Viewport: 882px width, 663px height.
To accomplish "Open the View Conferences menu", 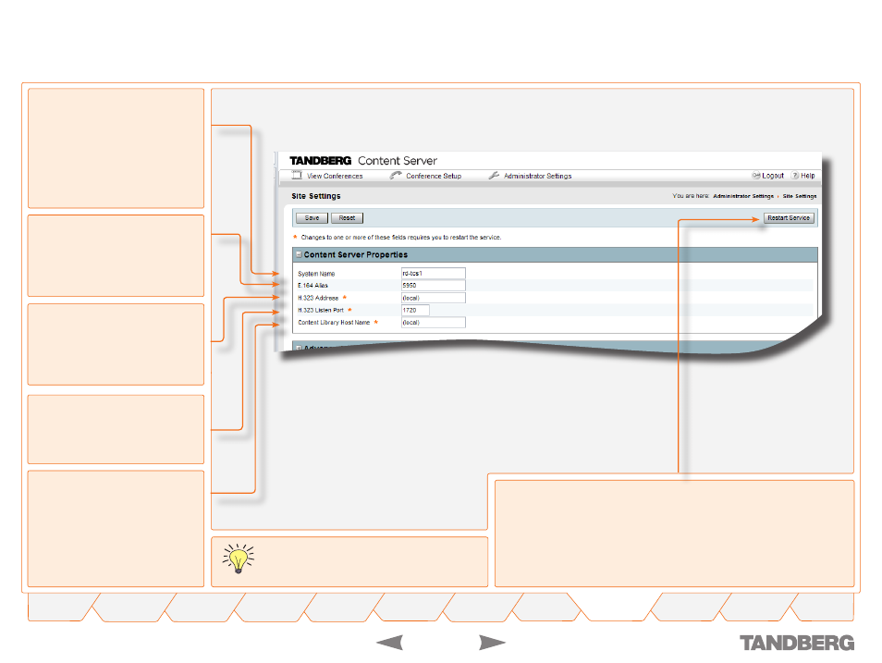I will [x=335, y=176].
